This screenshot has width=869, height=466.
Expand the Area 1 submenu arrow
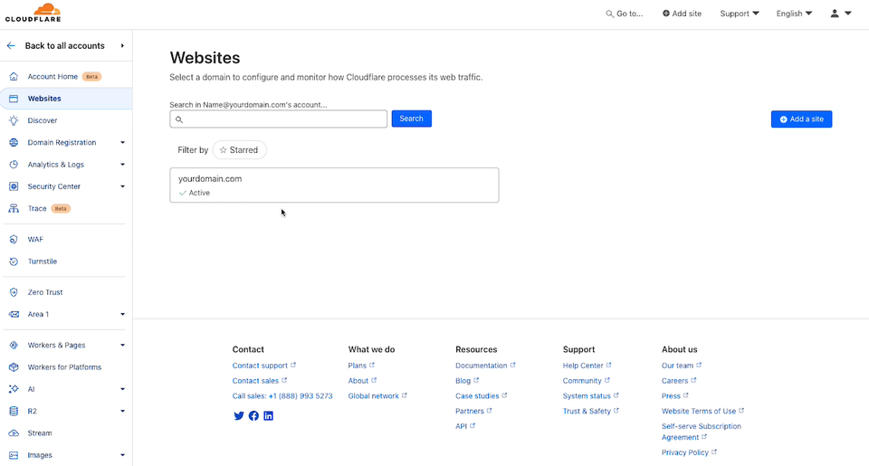(122, 314)
